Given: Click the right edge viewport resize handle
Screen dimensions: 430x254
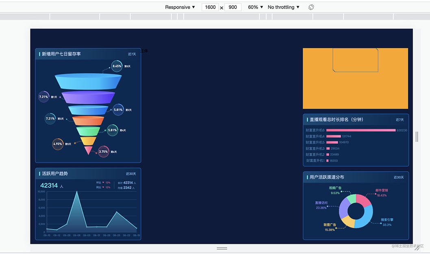Looking at the screenshot, I should point(417,137).
